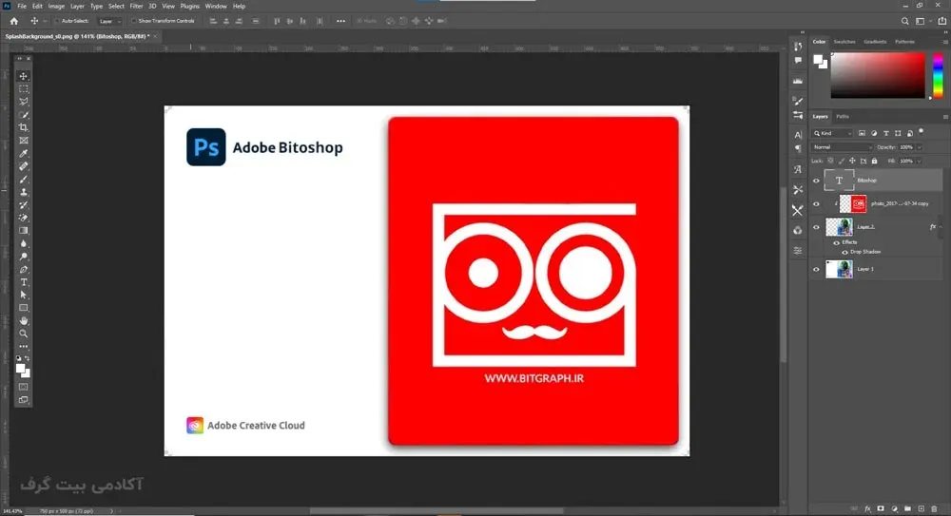Click the layer style fx icon at bottom
The image size is (951, 516).
click(x=868, y=508)
